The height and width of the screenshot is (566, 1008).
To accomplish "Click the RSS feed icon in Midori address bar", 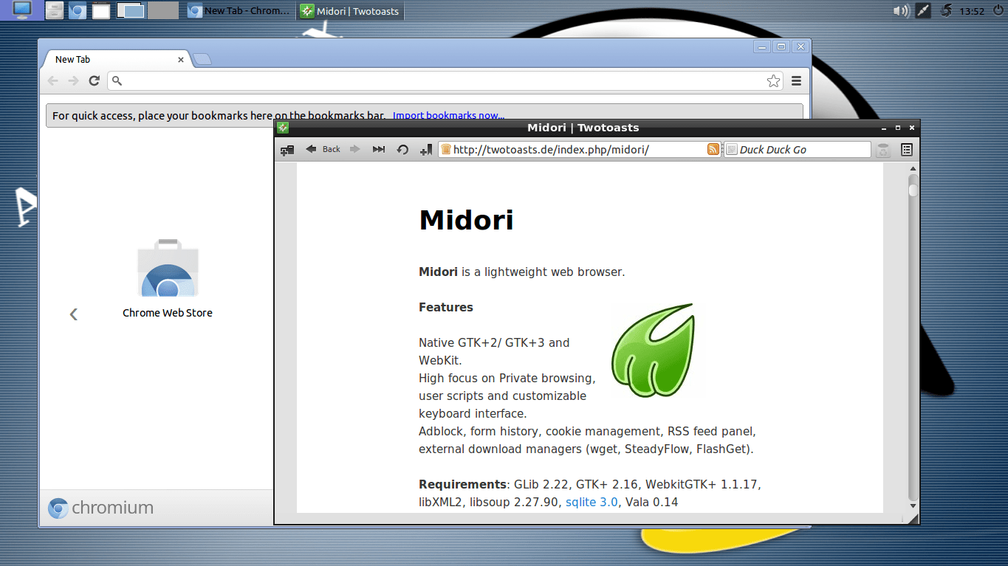I will click(713, 149).
